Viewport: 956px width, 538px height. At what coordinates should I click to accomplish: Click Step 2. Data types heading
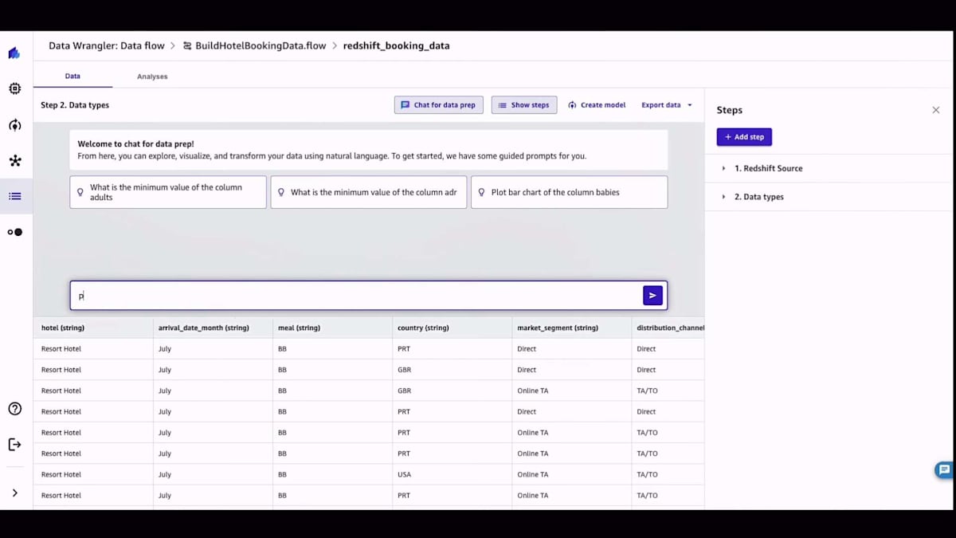[x=75, y=105]
